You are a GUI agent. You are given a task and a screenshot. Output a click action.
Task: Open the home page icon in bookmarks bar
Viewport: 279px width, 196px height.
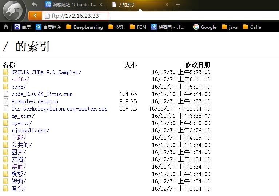(6, 27)
